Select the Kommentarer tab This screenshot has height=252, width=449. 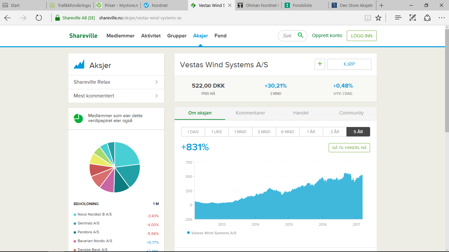click(250, 113)
